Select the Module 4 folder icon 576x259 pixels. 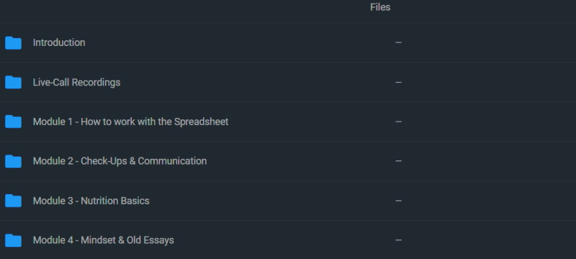pyautogui.click(x=13, y=241)
